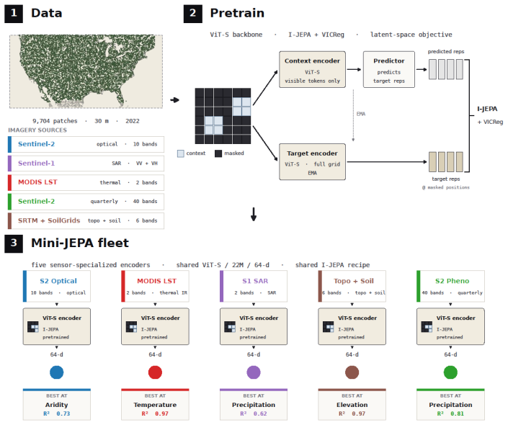This screenshot has width=508, height=425.
Task: Click the Sentinel-1 SAR source row
Action: pyautogui.click(x=86, y=164)
